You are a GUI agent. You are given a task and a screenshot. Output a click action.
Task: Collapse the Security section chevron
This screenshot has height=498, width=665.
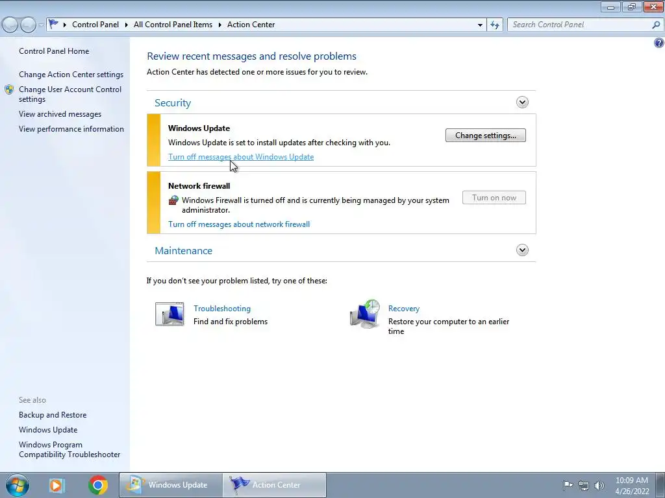522,102
